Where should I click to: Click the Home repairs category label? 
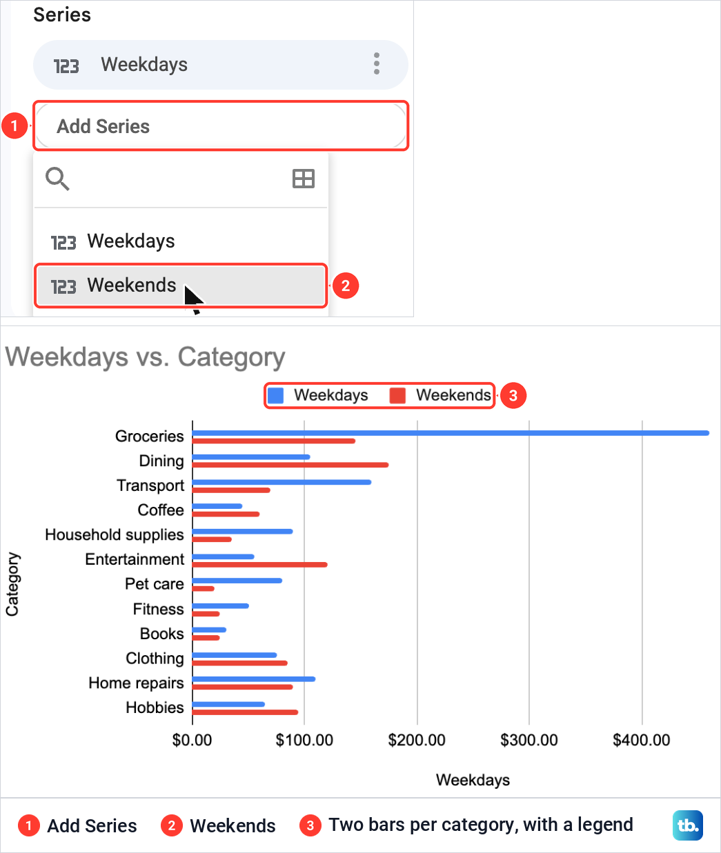(x=136, y=683)
